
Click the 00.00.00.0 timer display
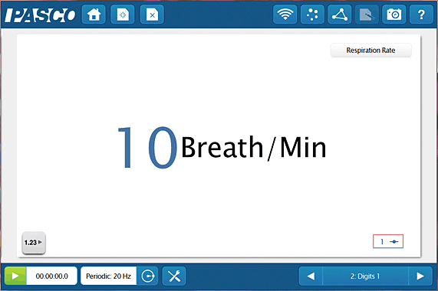[51, 276]
